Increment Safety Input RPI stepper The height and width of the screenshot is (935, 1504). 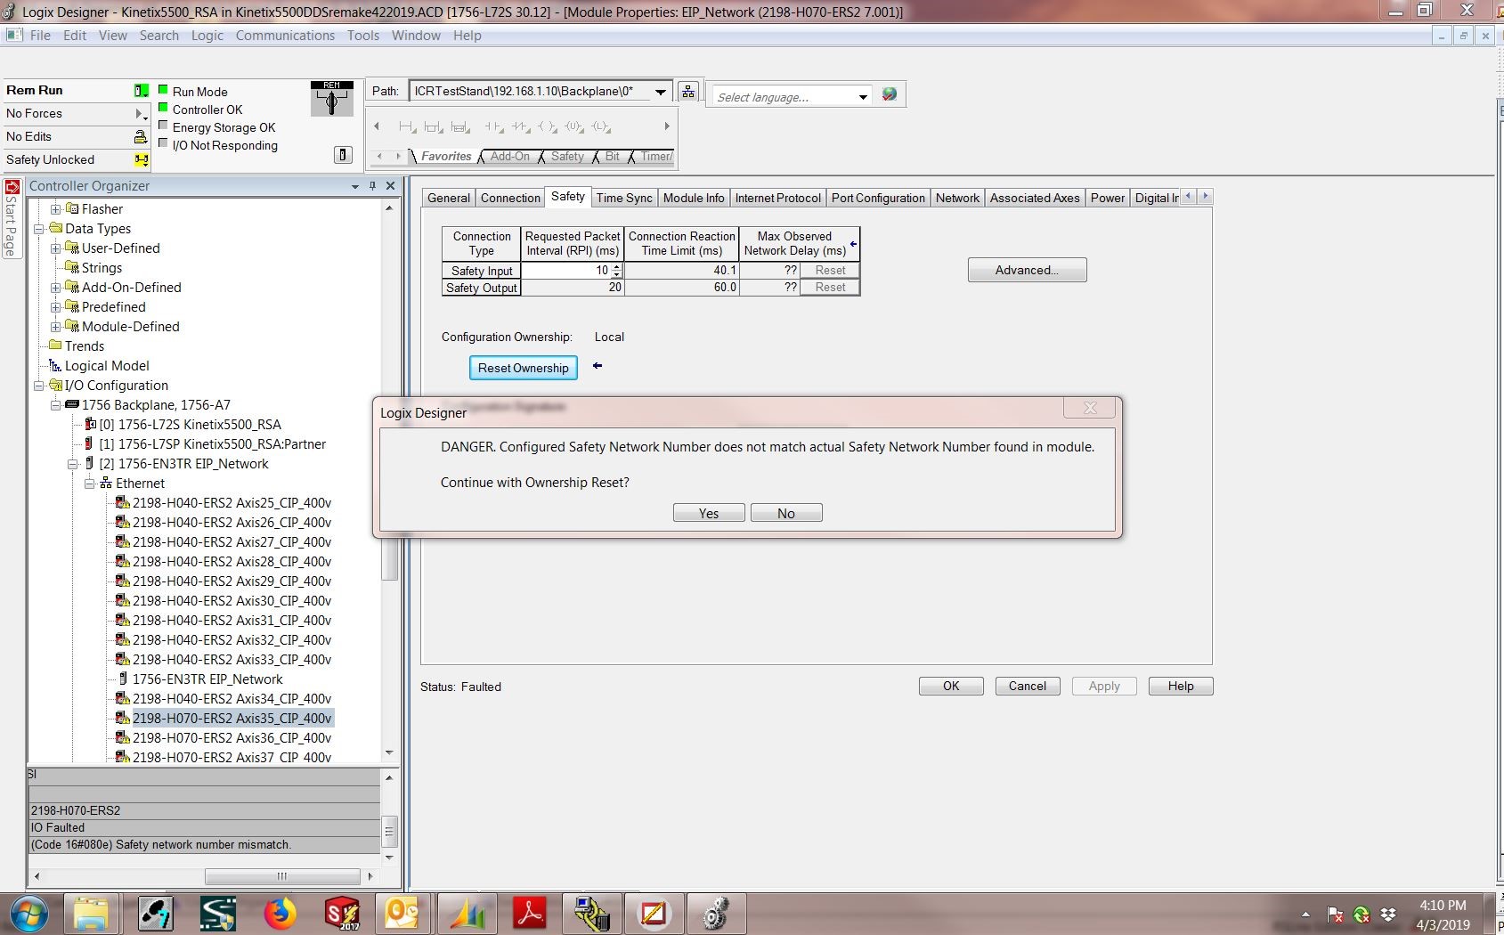click(x=617, y=267)
